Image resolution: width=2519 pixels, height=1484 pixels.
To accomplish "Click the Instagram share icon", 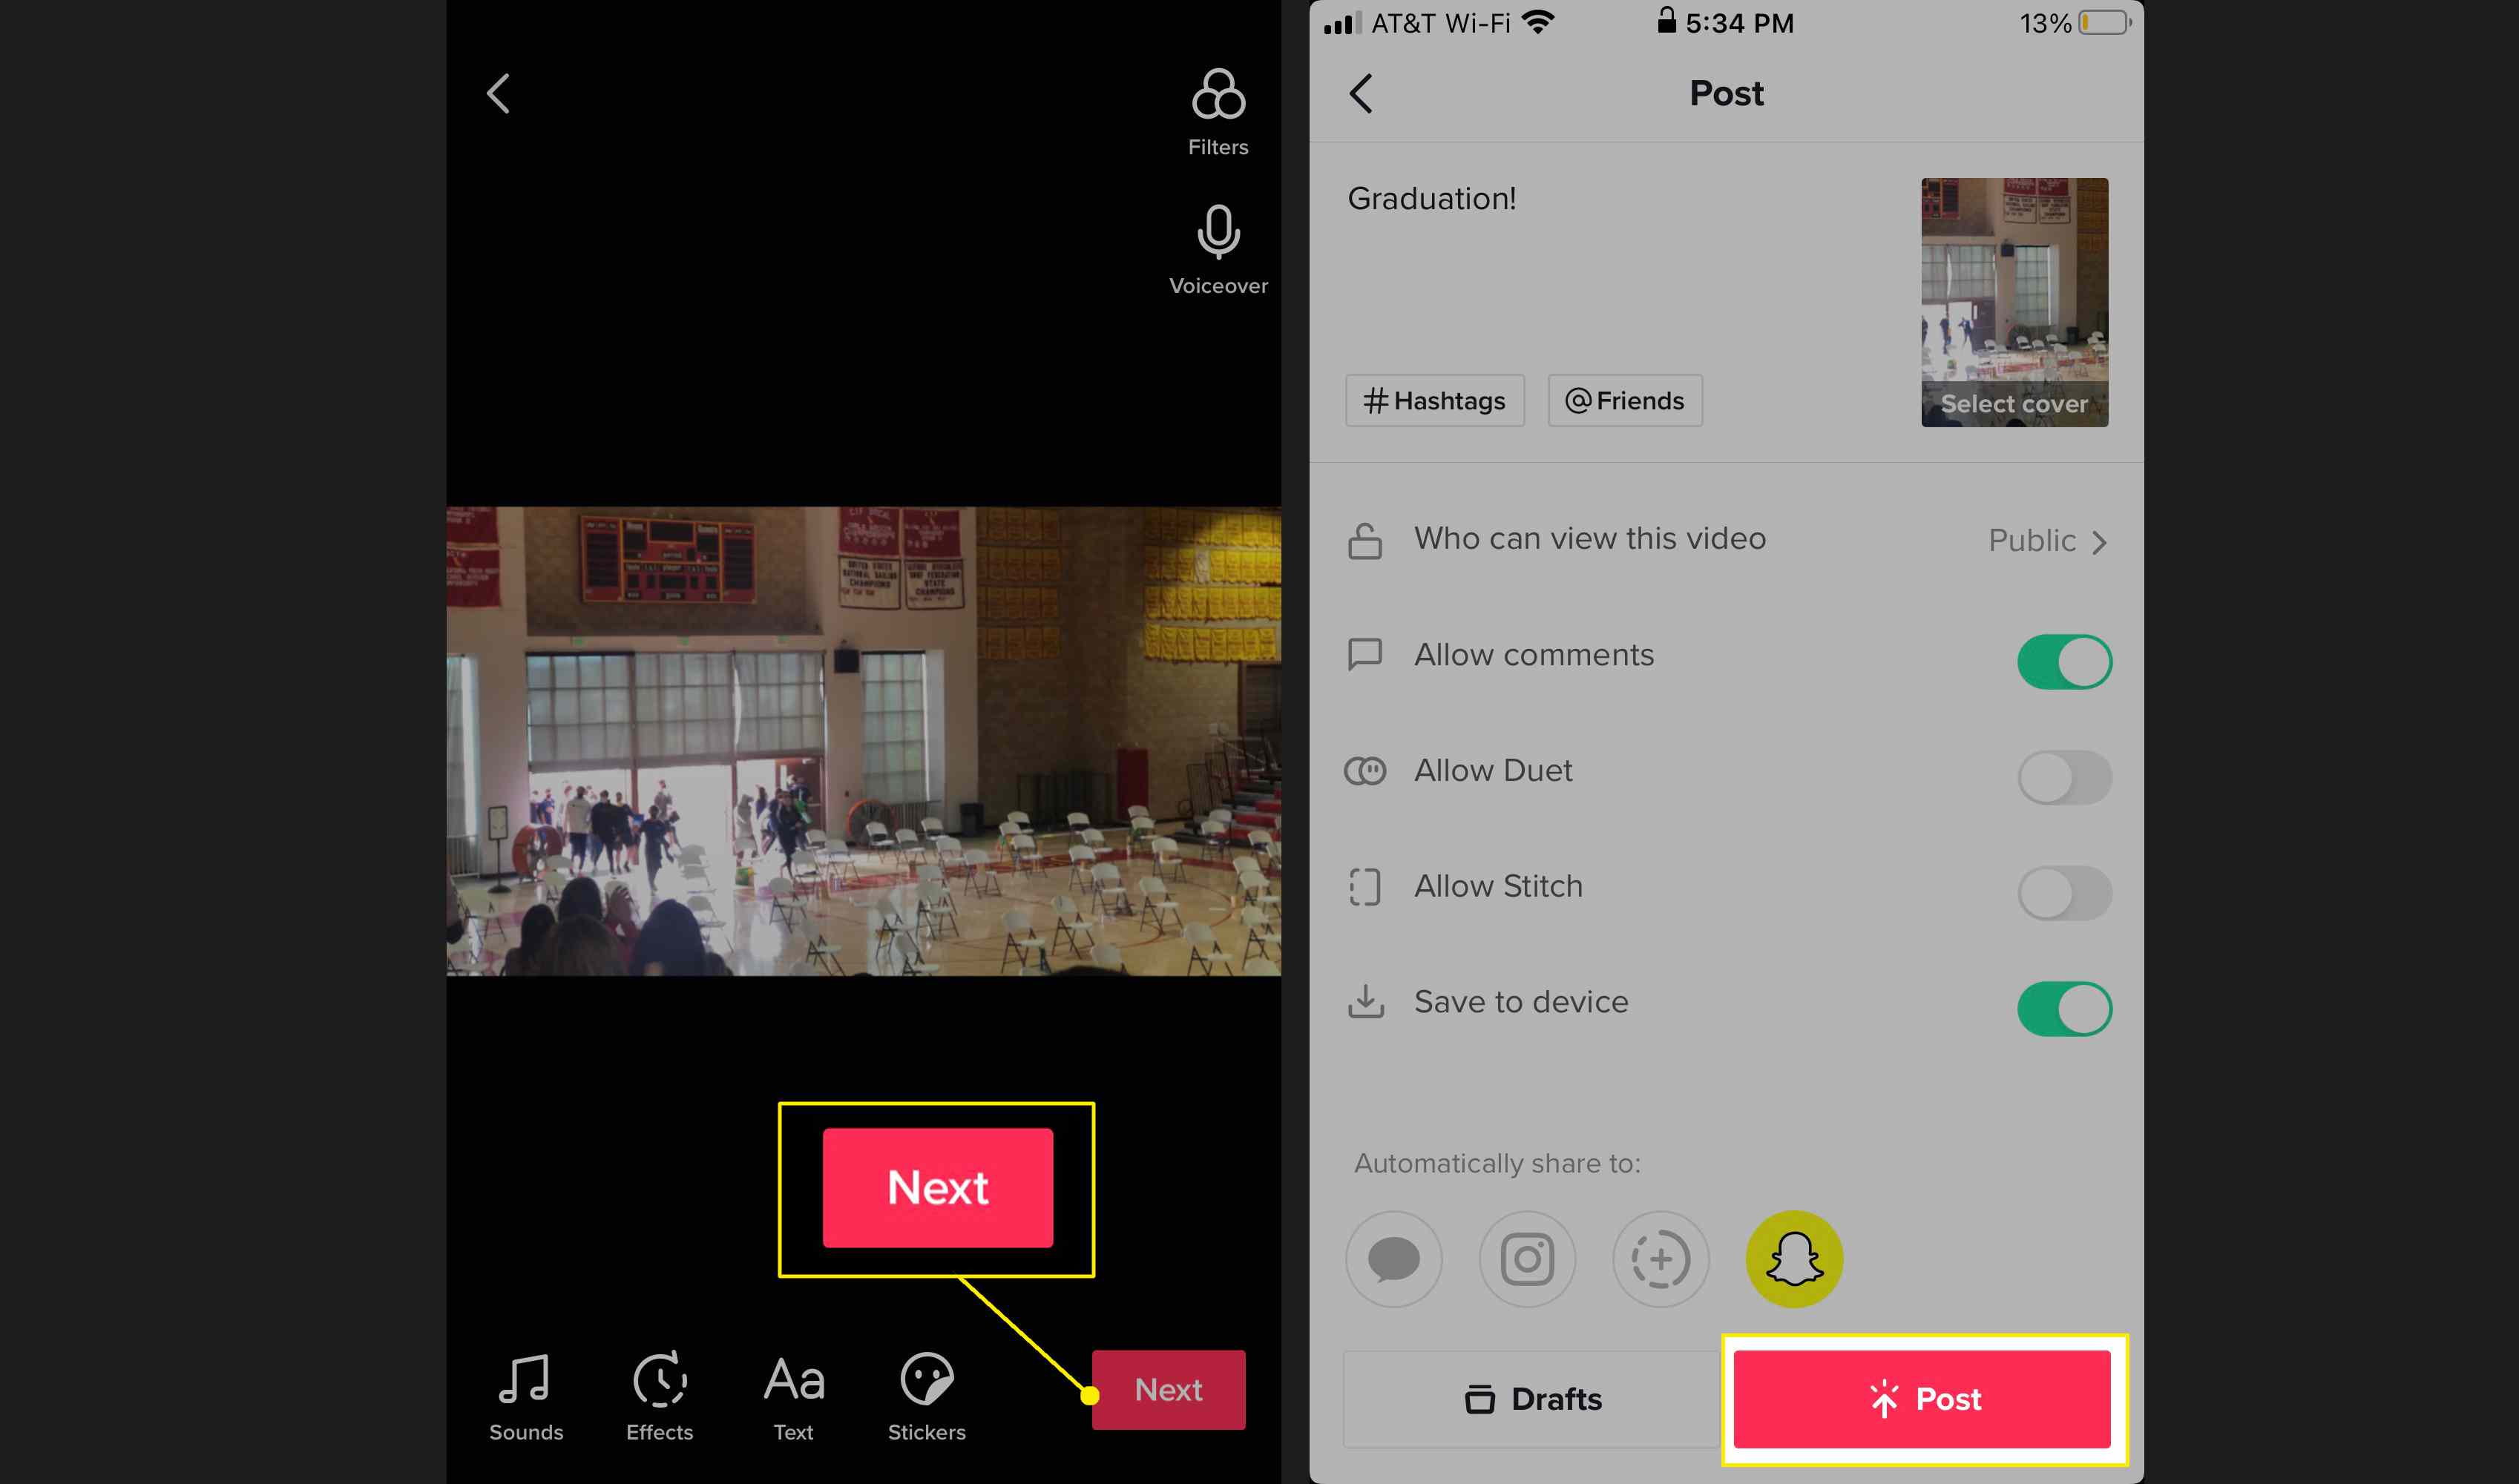I will pos(1525,1258).
